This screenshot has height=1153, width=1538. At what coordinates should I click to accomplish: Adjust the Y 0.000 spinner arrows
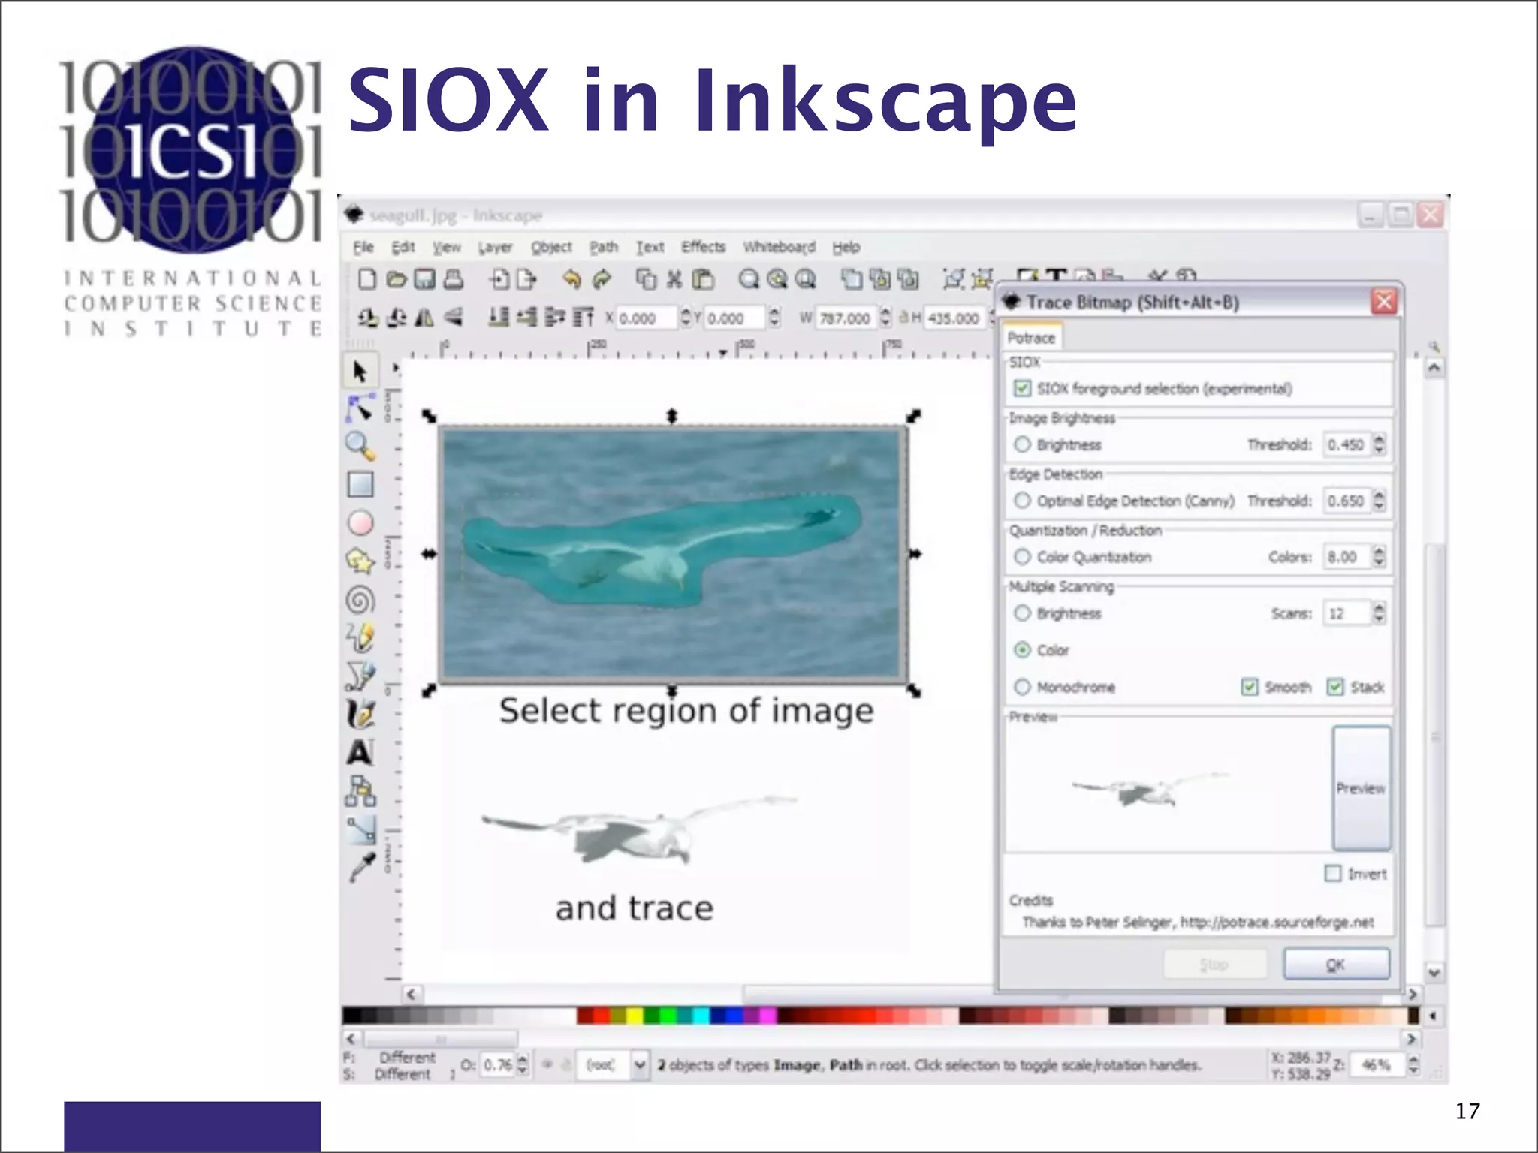click(775, 318)
